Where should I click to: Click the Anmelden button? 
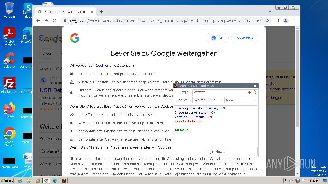[244, 38]
